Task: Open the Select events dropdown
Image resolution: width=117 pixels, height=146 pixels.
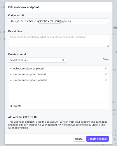Action: (x=37, y=60)
